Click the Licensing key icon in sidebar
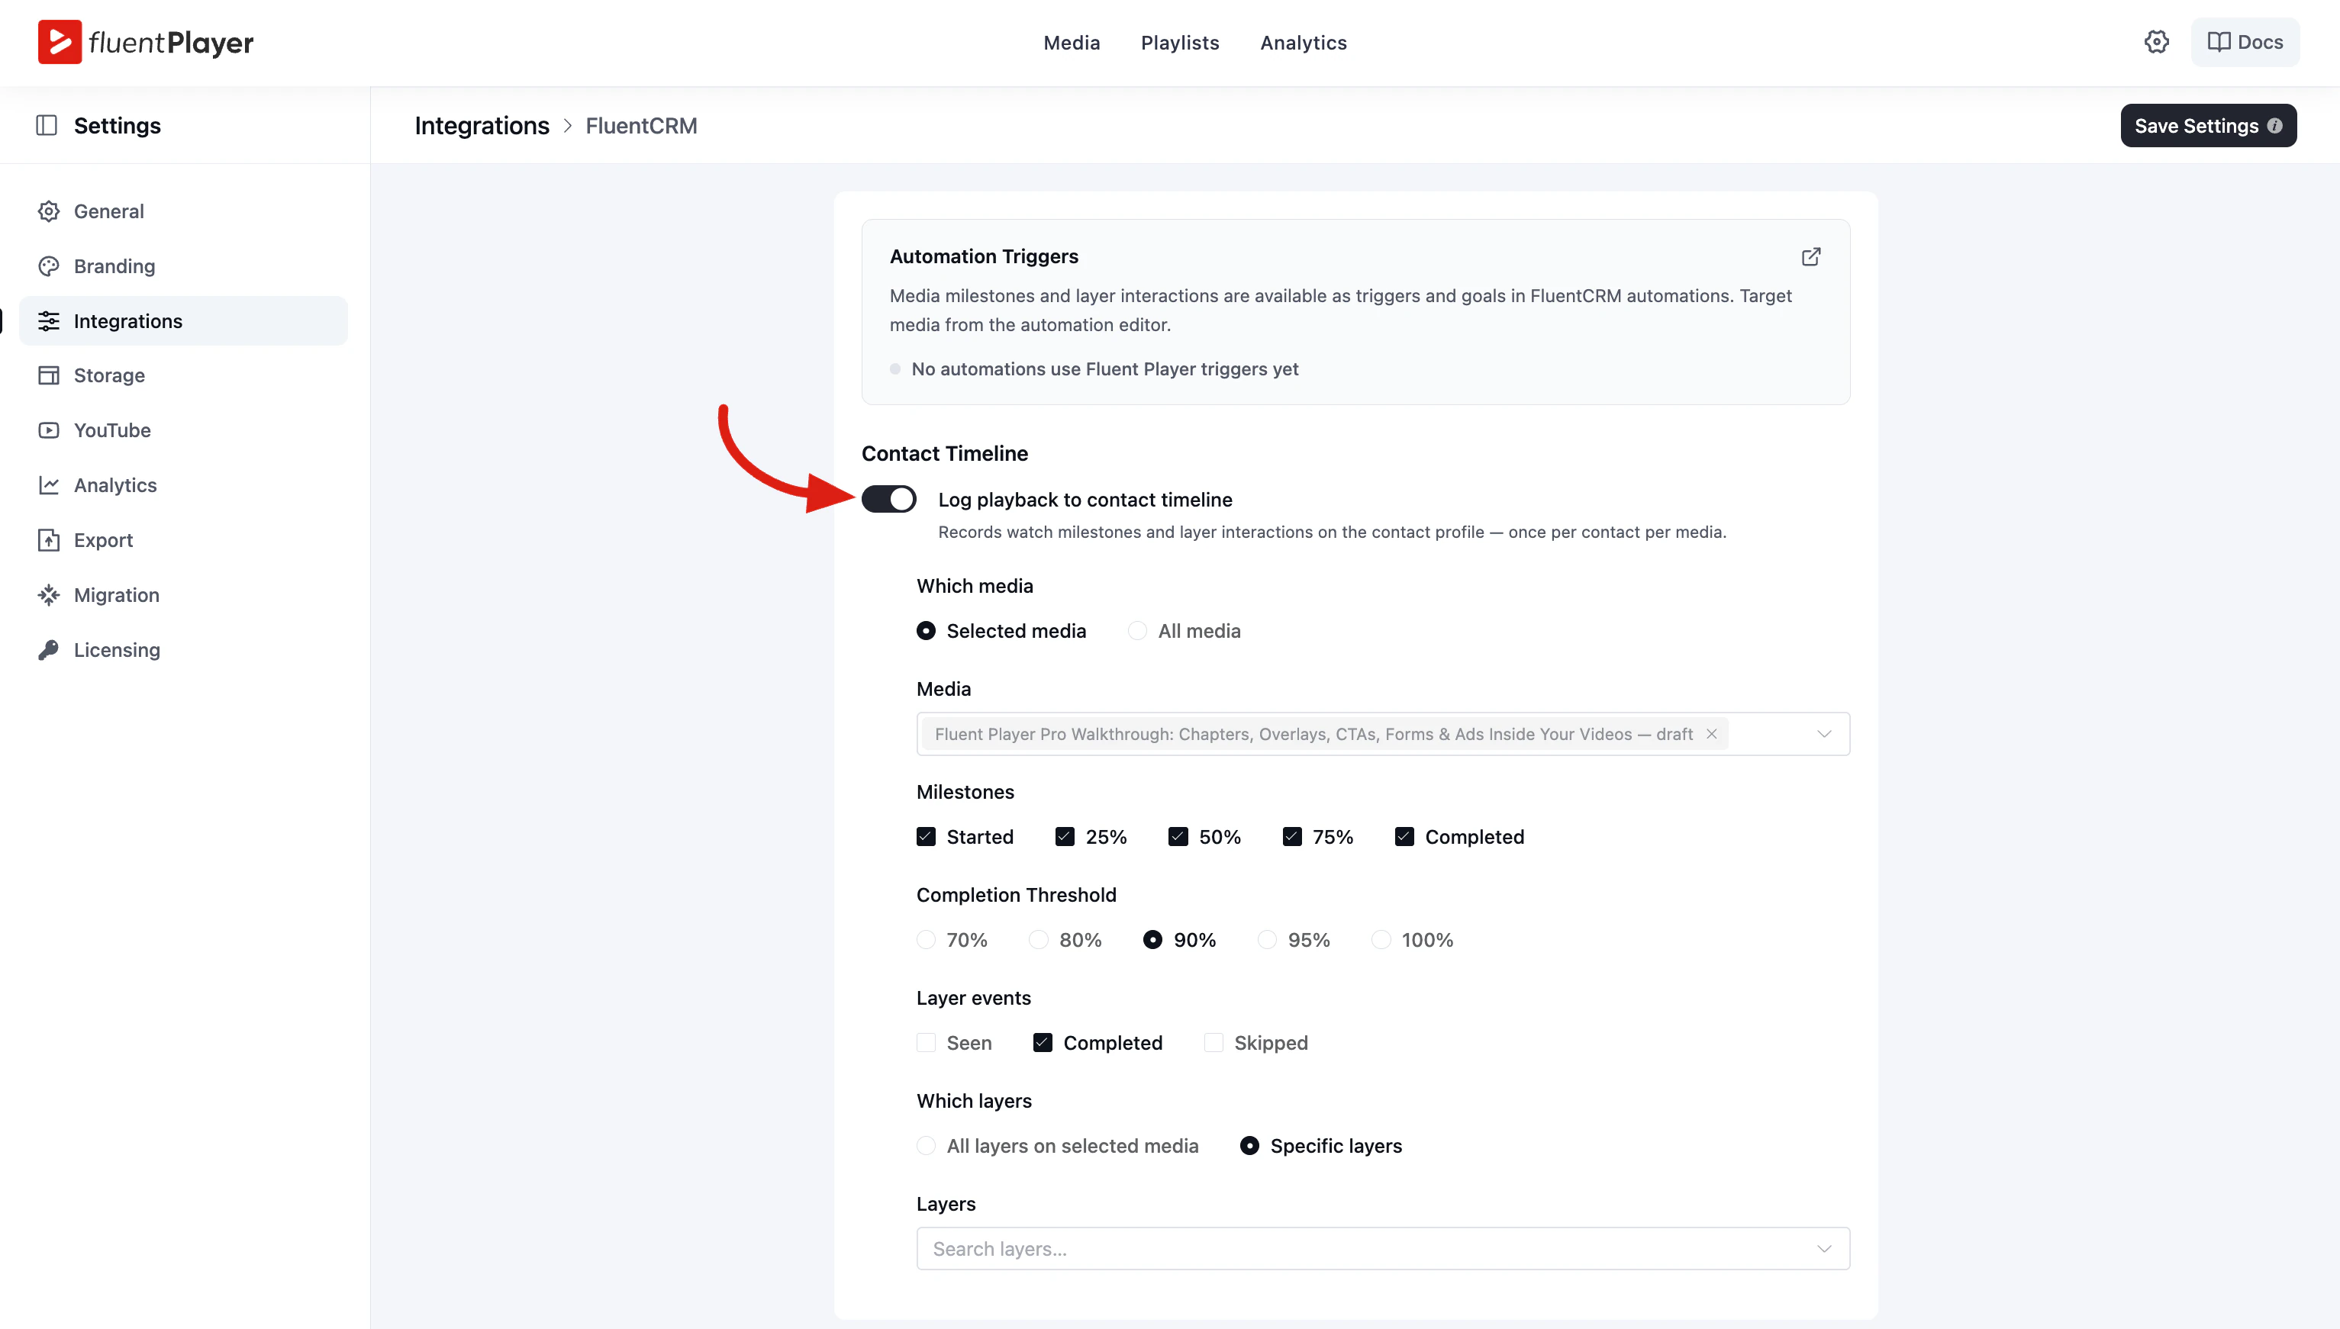This screenshot has height=1329, width=2340. [50, 649]
